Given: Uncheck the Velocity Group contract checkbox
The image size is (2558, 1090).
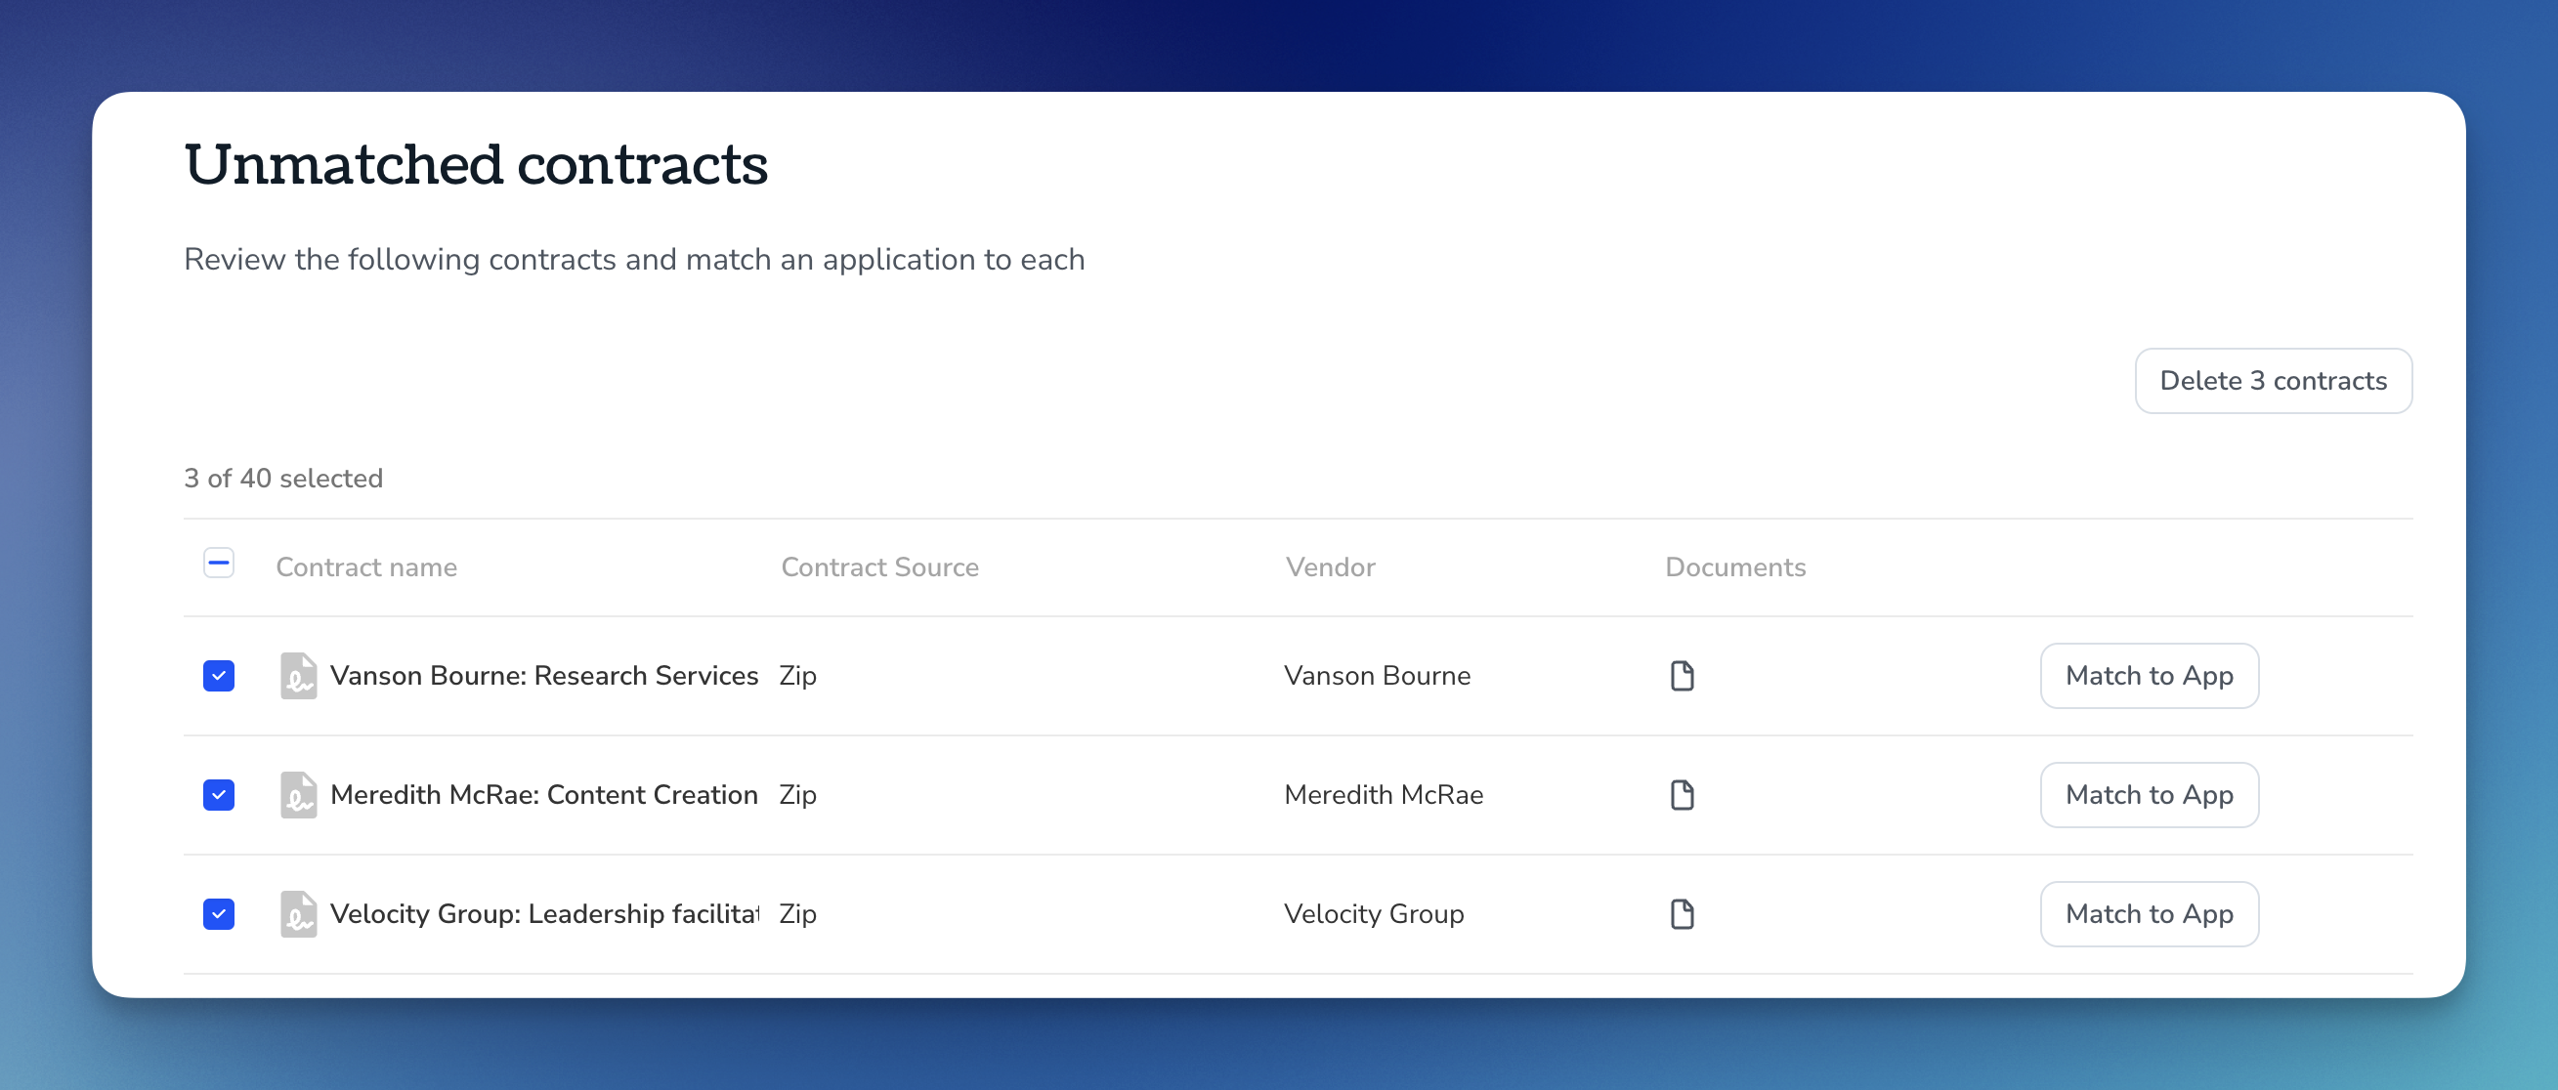Looking at the screenshot, I should (x=219, y=914).
